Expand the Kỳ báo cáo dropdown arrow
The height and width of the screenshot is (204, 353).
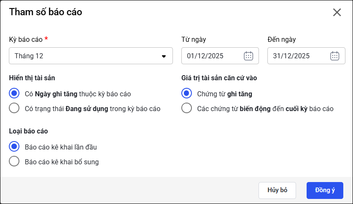(164, 56)
